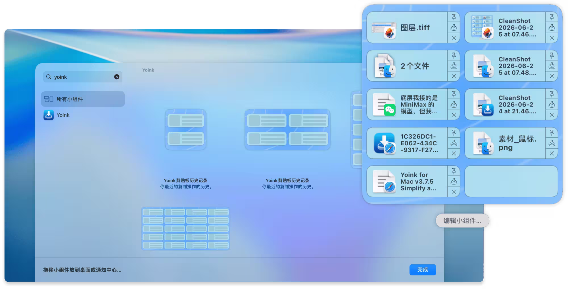Pin the CleanShot 07.46 item

552,17
